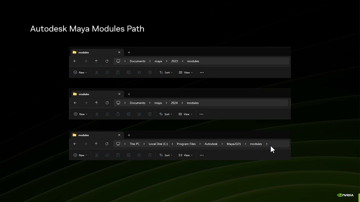Expand the chevron after modules in the Maya2025 path

coord(267,144)
